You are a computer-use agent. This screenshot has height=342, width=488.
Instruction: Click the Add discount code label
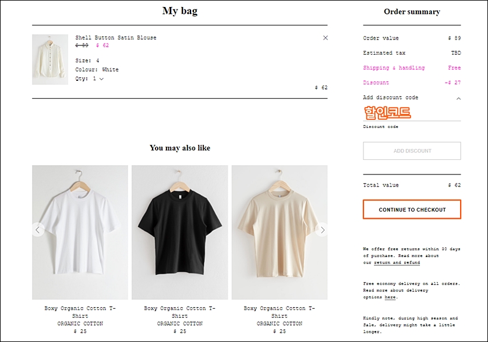click(391, 98)
